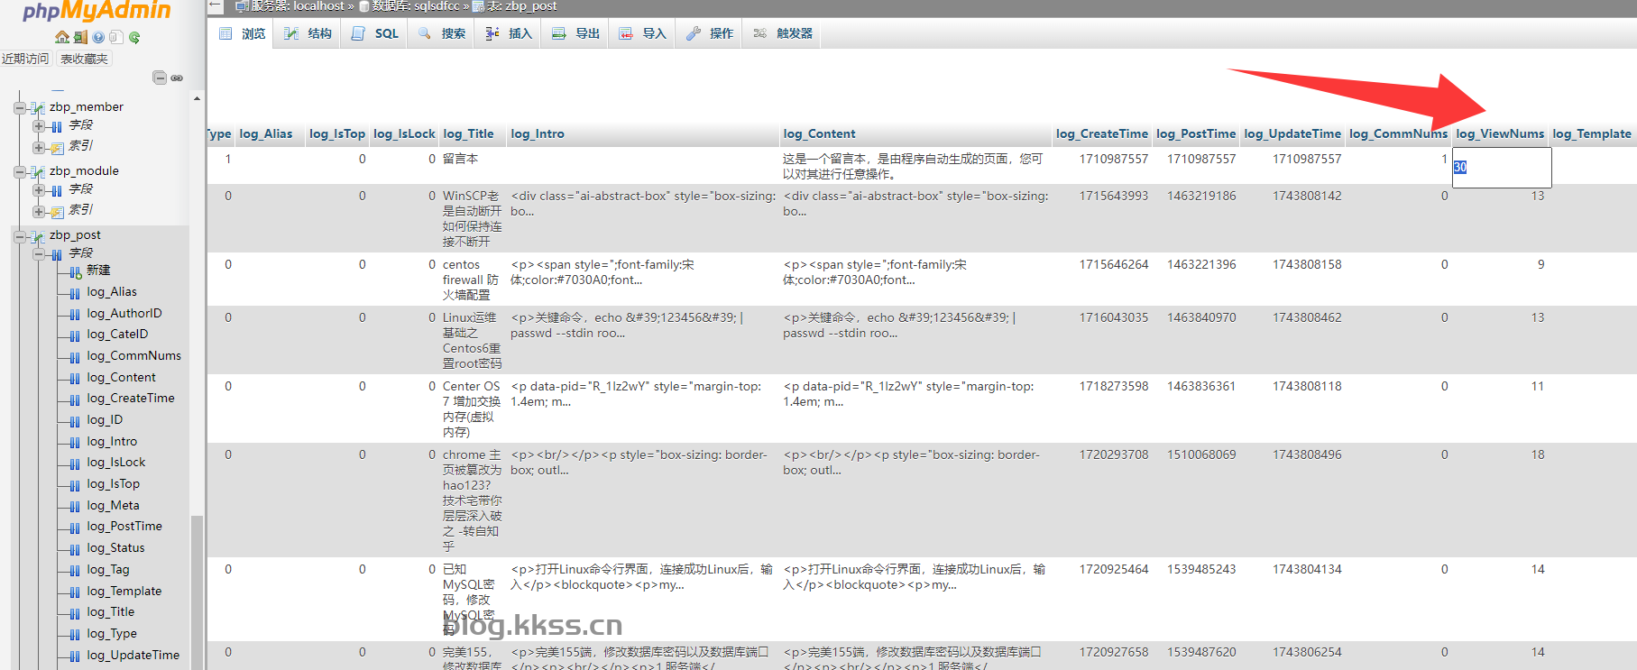Click the log_ViewNums edit field showing 30

(1501, 168)
